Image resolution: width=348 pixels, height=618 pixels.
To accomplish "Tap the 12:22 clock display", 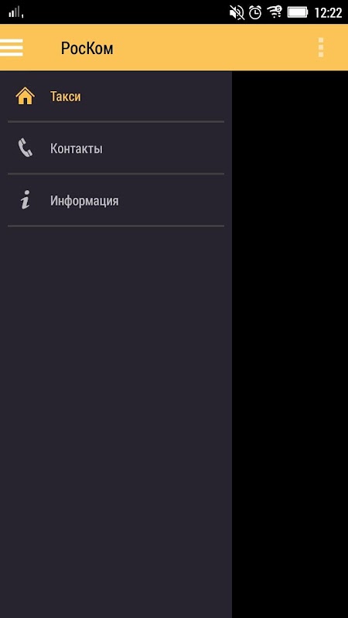I will (x=328, y=13).
